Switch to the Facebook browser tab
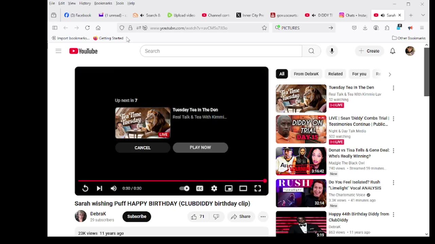The height and width of the screenshot is (244, 435). [78, 15]
